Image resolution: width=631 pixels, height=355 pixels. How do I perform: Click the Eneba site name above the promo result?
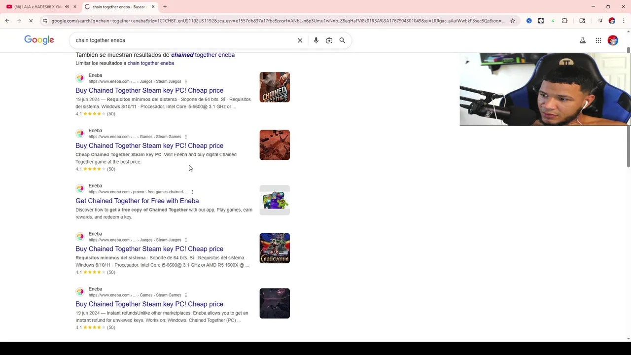95,186
